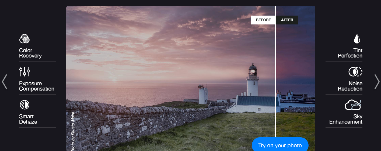Choose the Tint Perfection text label
The image size is (381, 151).
pyautogui.click(x=350, y=53)
